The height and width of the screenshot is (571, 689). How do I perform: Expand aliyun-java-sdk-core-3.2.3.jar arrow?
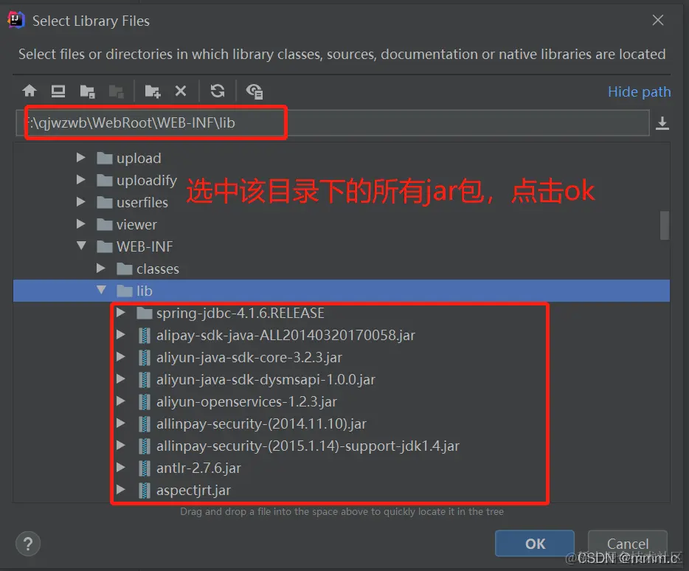tap(121, 357)
